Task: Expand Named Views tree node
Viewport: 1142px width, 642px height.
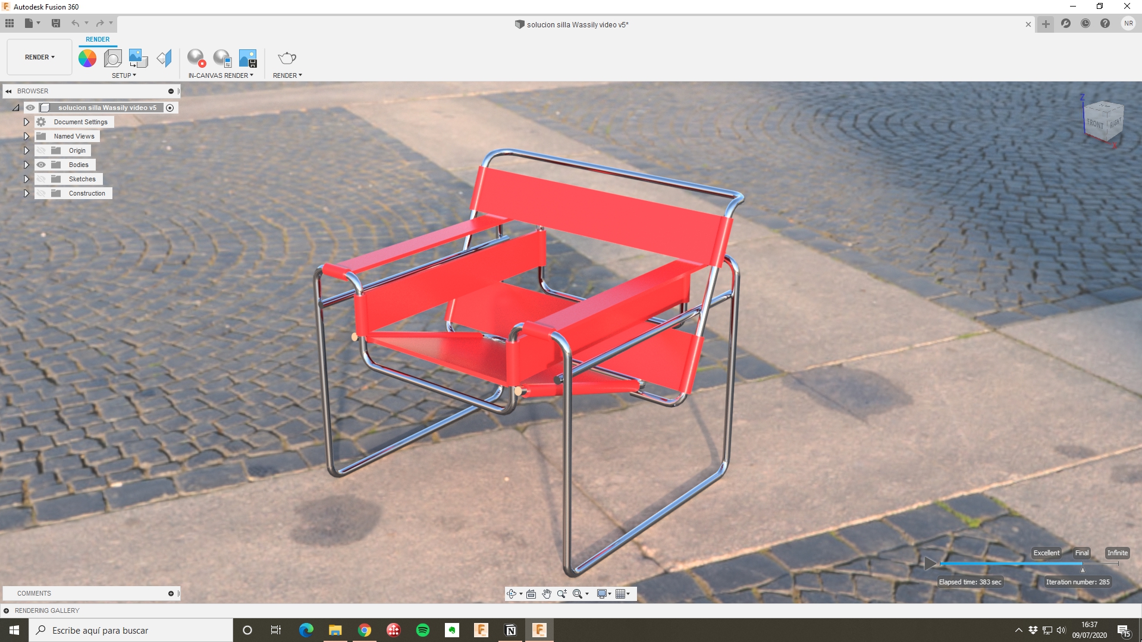Action: [x=26, y=136]
